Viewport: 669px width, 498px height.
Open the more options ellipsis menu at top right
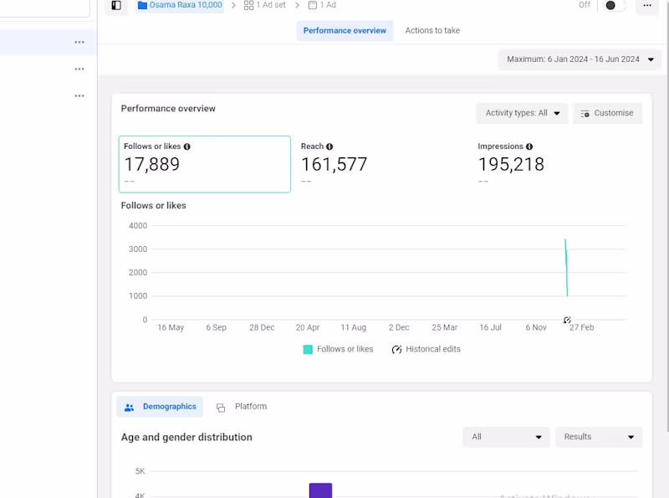(x=647, y=6)
